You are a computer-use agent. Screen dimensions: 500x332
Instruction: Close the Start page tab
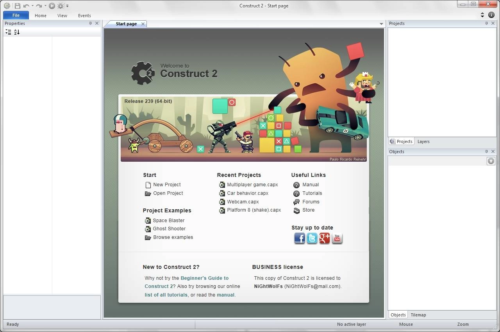tap(143, 24)
